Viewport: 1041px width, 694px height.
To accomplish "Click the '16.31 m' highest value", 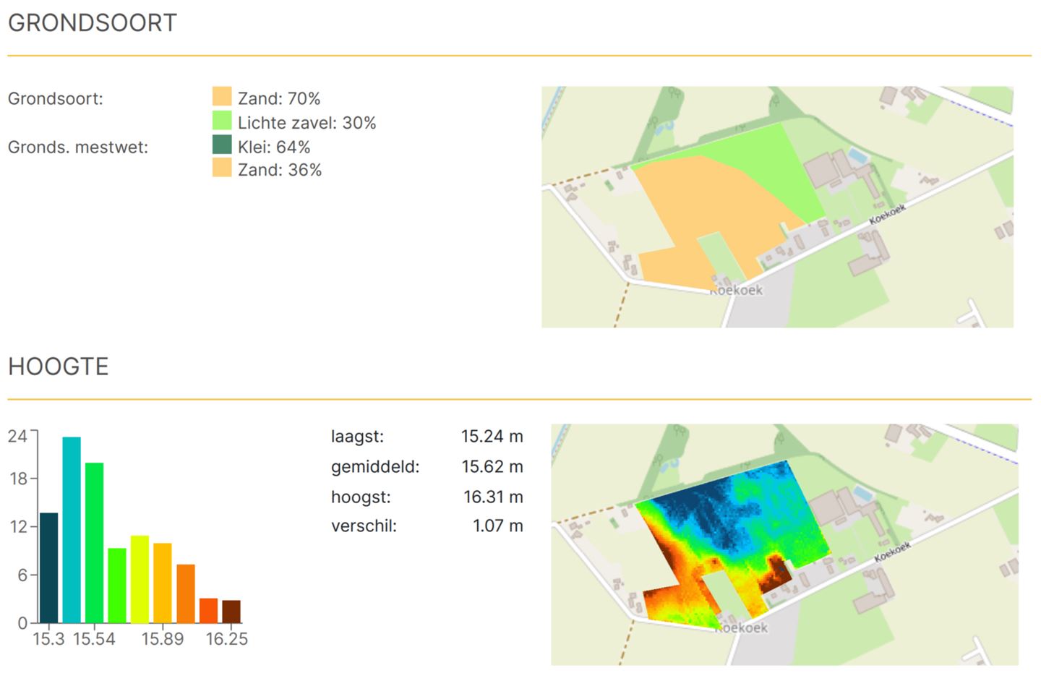I will pyautogui.click(x=494, y=497).
